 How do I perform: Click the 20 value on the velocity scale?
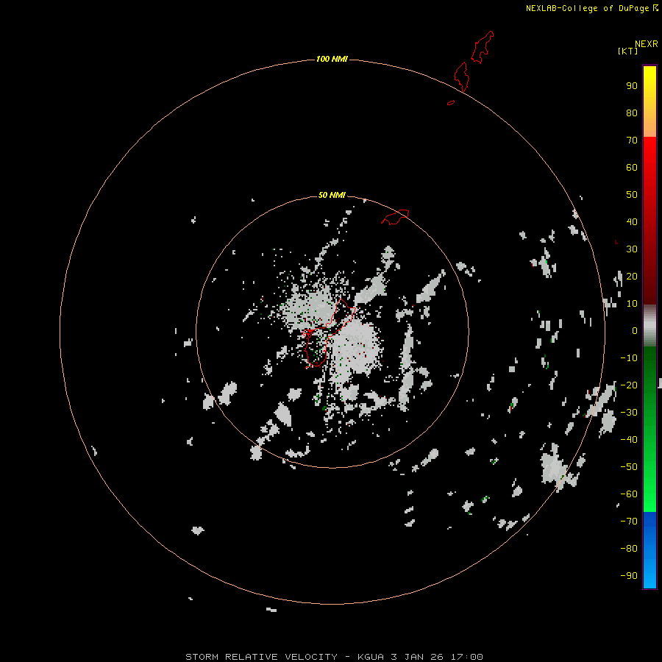(x=632, y=277)
